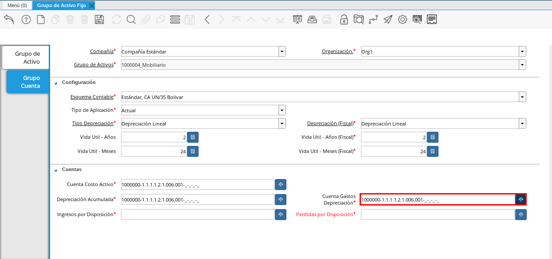Click the paper plane request icon
This screenshot has height=259, width=552.
pos(388,19)
